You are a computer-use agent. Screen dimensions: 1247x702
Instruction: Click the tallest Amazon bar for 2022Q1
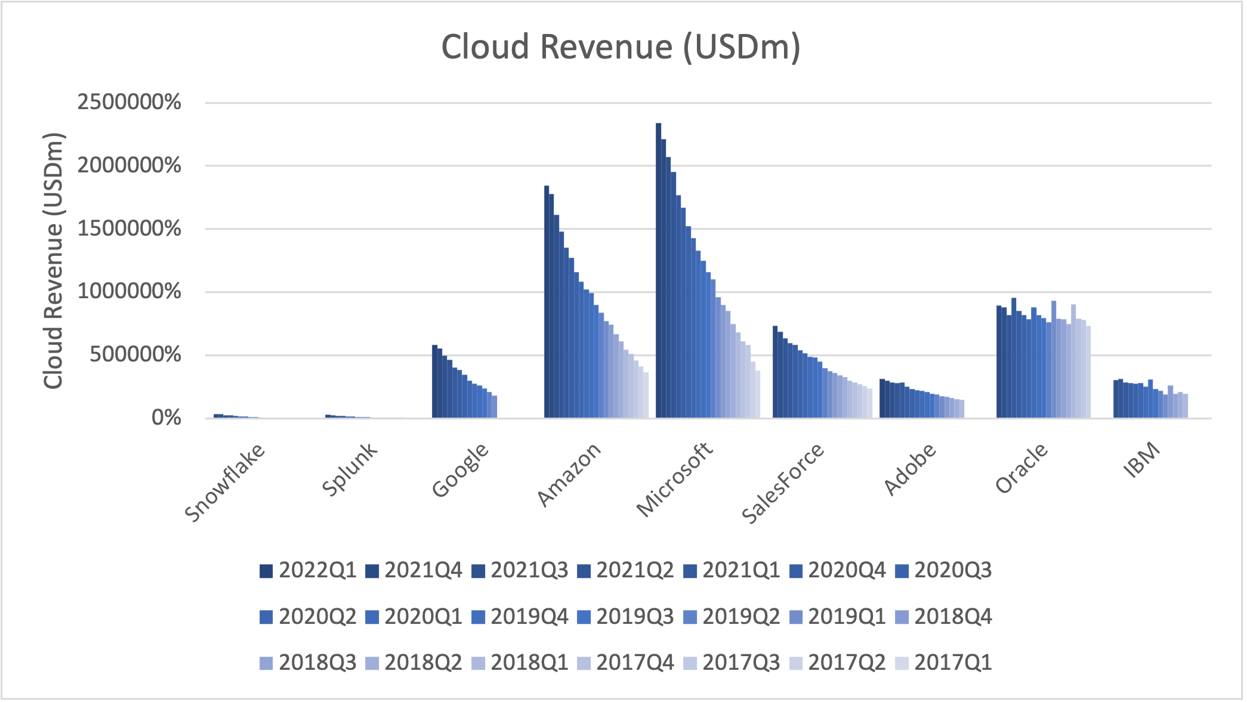[x=547, y=302]
